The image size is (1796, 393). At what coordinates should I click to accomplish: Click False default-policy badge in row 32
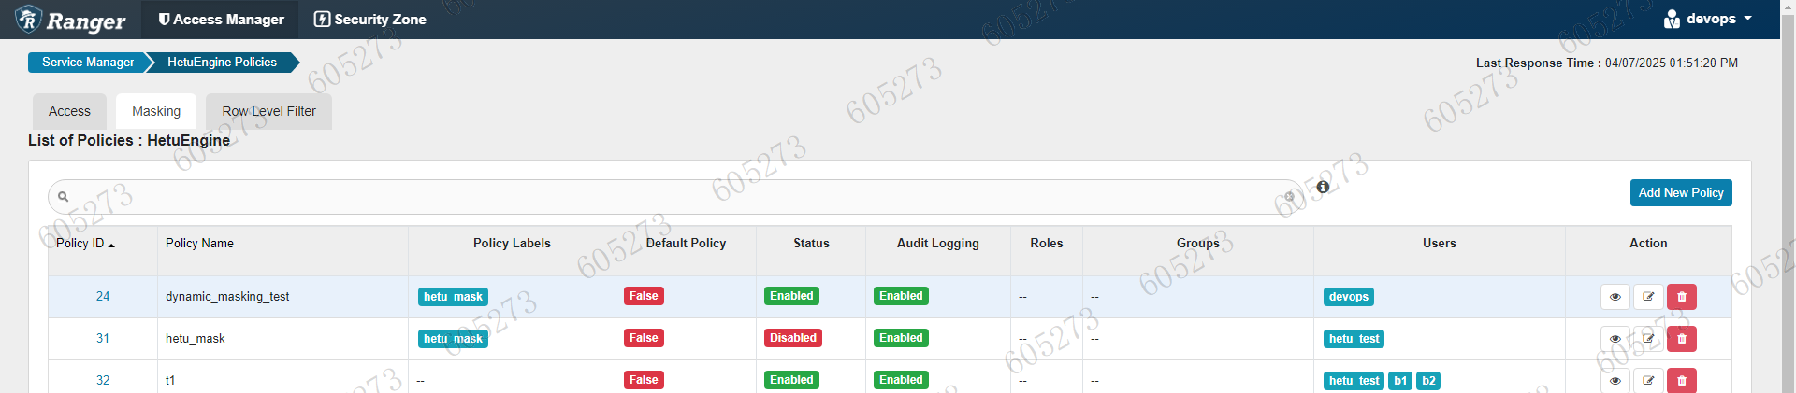[644, 380]
